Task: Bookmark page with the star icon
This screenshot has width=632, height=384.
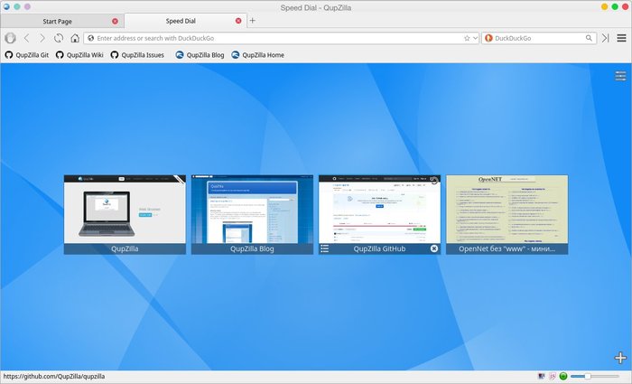Action: point(467,38)
